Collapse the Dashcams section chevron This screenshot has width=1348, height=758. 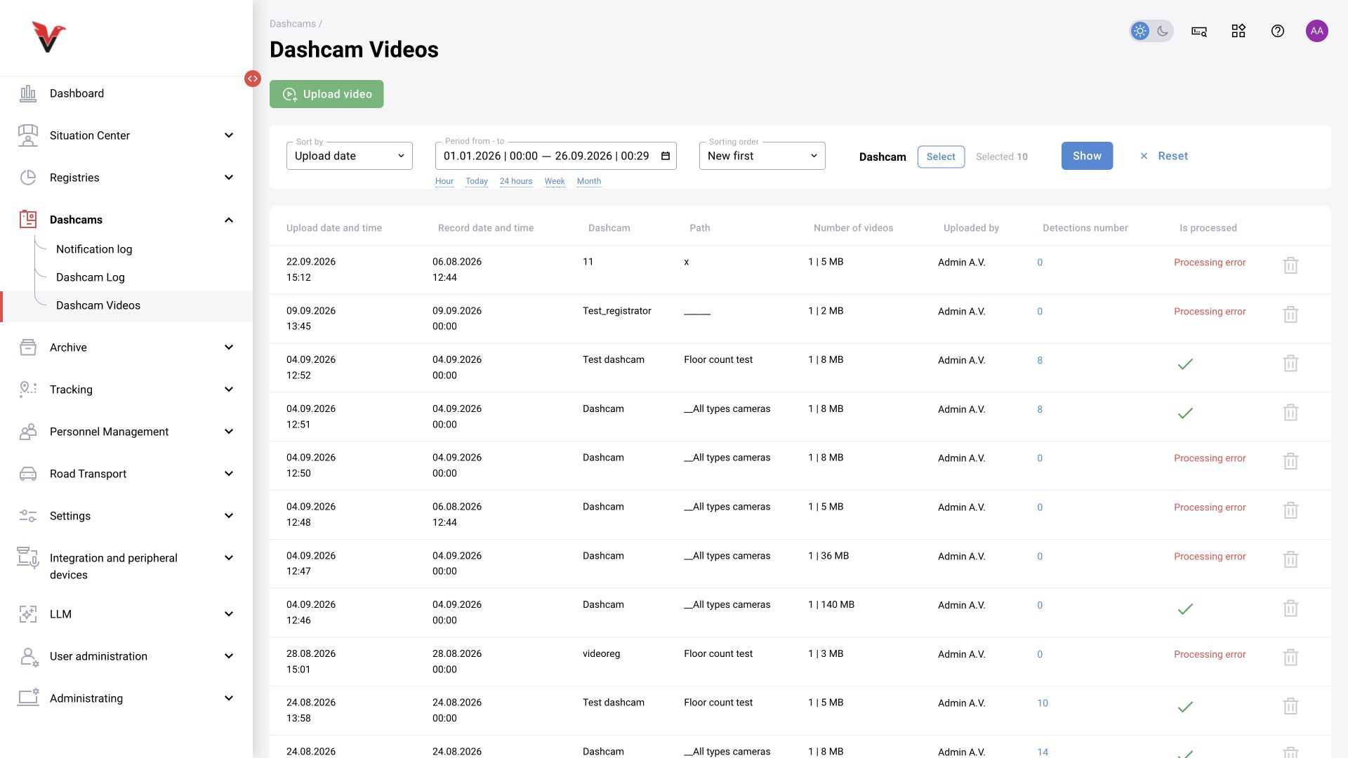[229, 220]
